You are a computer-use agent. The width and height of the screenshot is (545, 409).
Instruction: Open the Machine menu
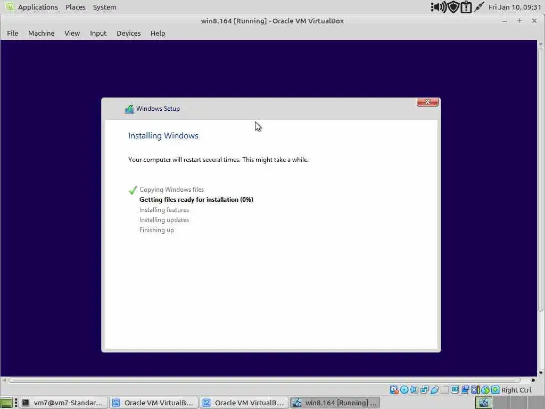(42, 34)
